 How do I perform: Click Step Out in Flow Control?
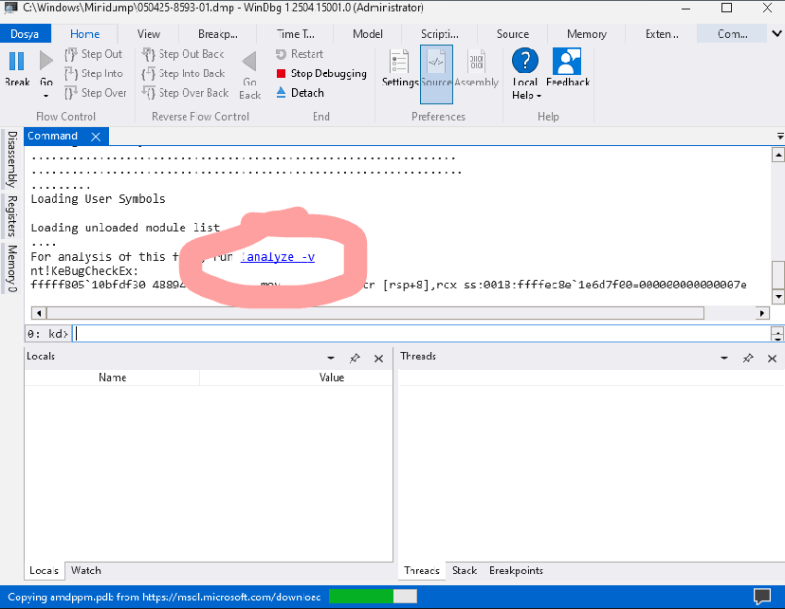tap(94, 54)
